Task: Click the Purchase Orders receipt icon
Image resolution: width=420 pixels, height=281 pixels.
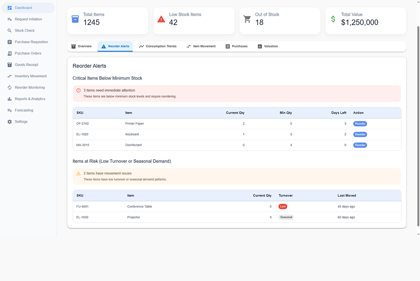Action: point(10,54)
